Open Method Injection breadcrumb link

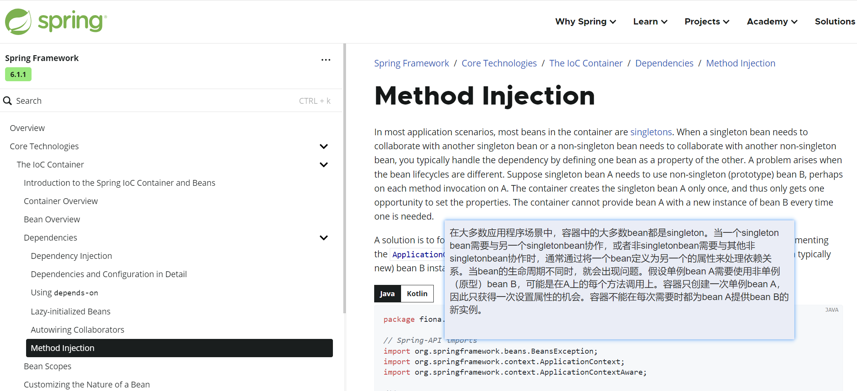coord(741,63)
